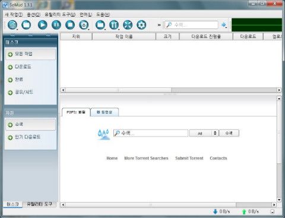The width and height of the screenshot is (285, 218).
Task: Click green arrow icon beside 수색 sidebar item
Action: click(x=10, y=125)
